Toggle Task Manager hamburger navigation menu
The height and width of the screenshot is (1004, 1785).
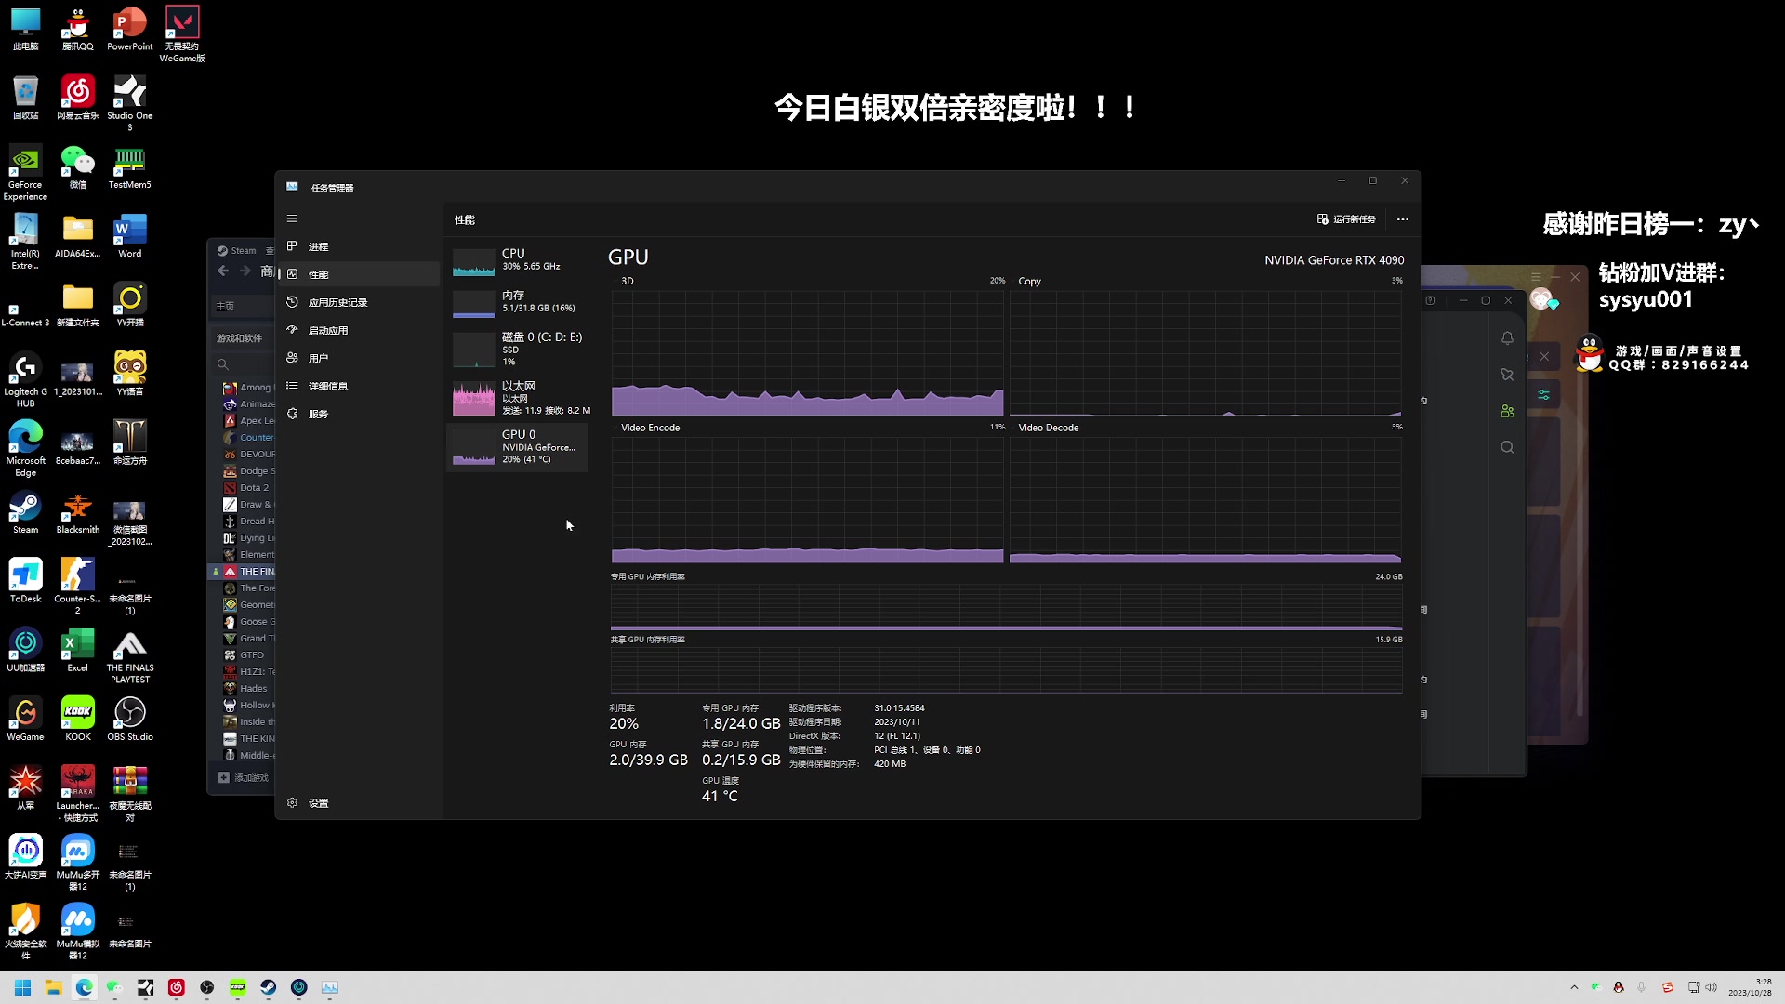tap(292, 218)
